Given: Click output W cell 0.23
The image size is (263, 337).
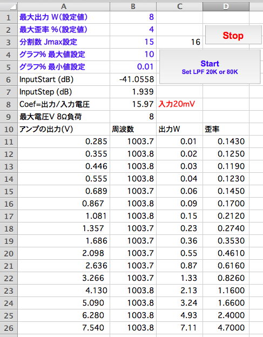Looking at the screenshot, I should coord(179,228).
